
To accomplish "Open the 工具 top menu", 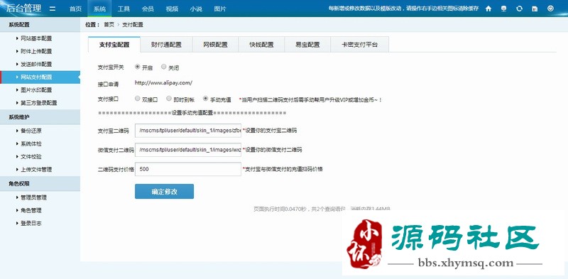I will click(x=124, y=9).
